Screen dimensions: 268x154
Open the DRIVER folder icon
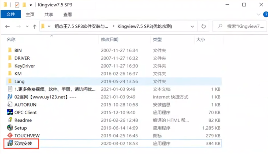10,58
